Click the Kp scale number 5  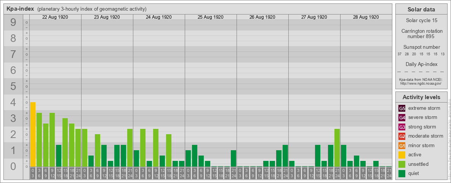point(13,86)
